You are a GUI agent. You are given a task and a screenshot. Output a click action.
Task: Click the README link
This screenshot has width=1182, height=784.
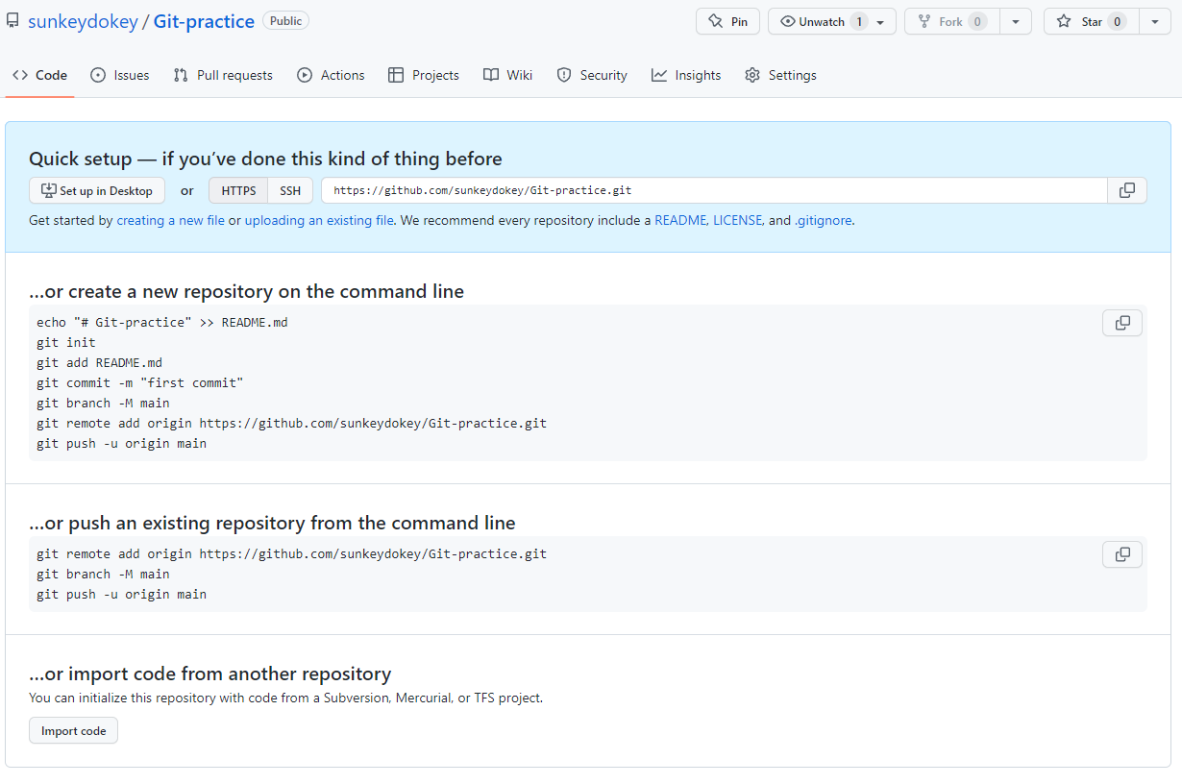coord(679,220)
